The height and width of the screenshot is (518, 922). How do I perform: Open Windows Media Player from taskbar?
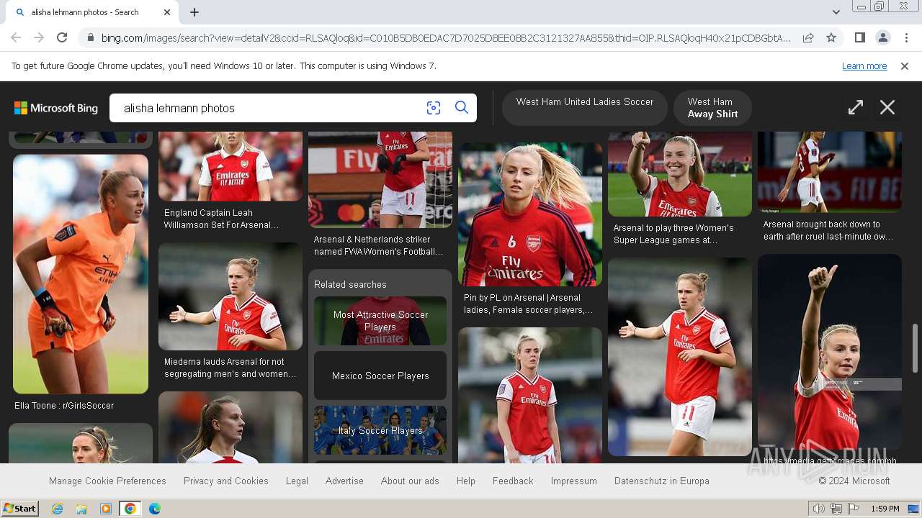click(106, 509)
